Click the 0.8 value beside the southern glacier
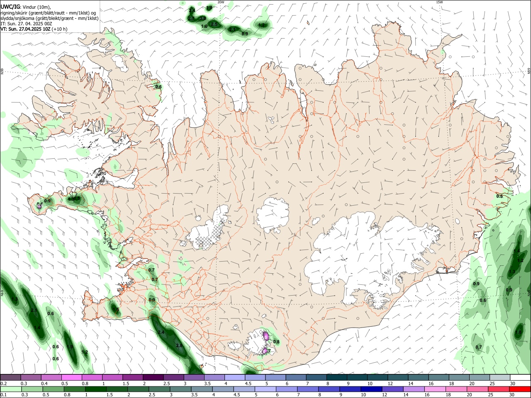This screenshot has height=398, width=531. coord(276,342)
